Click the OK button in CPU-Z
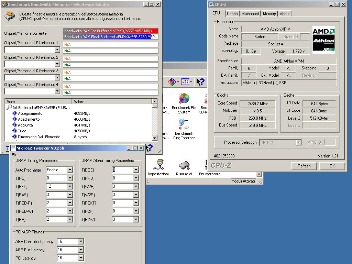Viewport: 352px width, 264px height. point(332,166)
